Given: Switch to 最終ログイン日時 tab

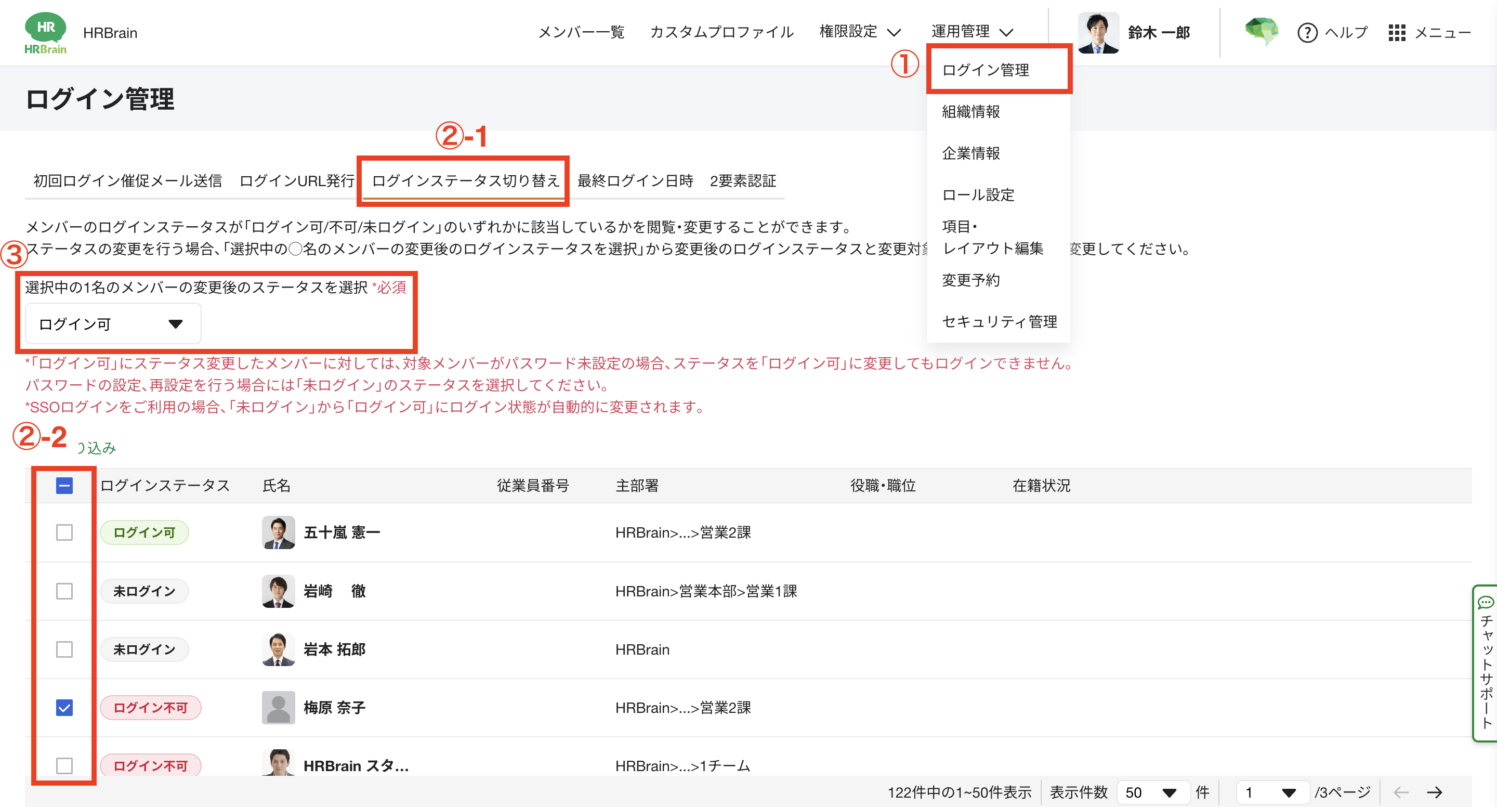Looking at the screenshot, I should click(x=635, y=181).
